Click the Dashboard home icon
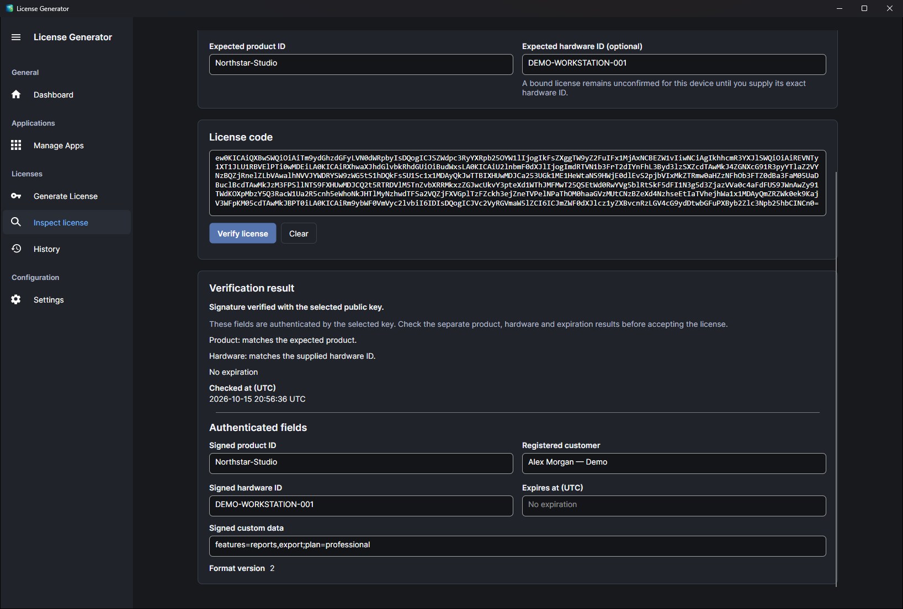This screenshot has height=609, width=903. (16, 94)
